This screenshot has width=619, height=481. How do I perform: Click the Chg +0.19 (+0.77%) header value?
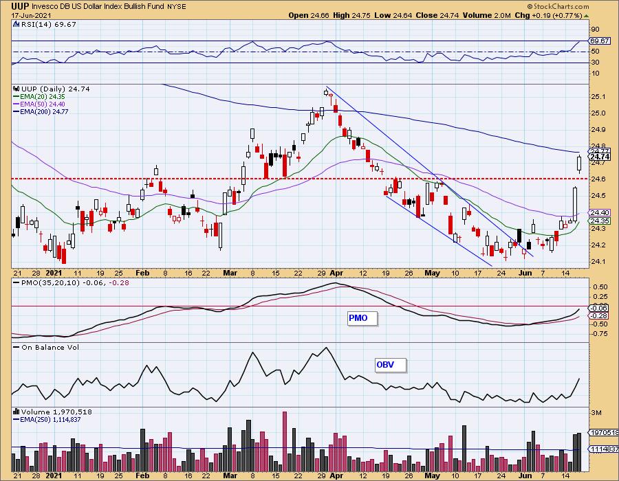coord(549,15)
